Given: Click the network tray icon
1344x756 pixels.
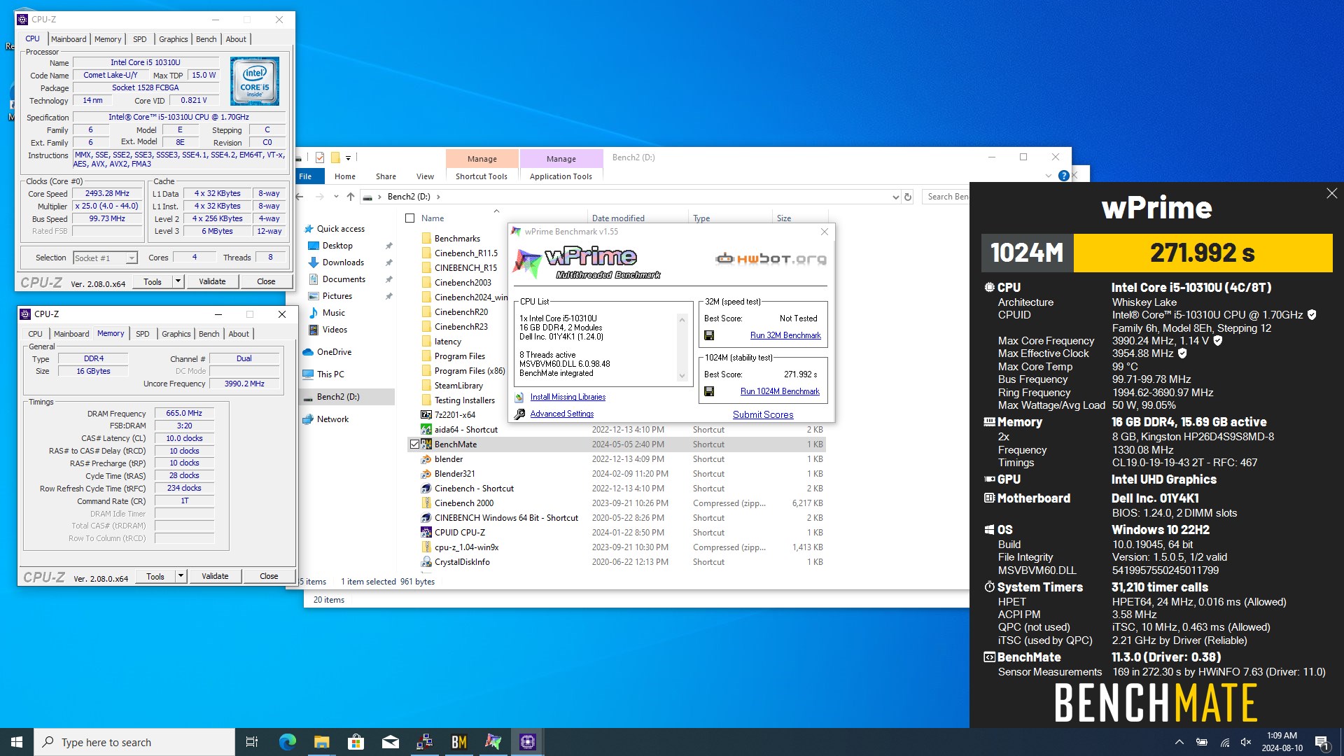Looking at the screenshot, I should click(x=1224, y=742).
